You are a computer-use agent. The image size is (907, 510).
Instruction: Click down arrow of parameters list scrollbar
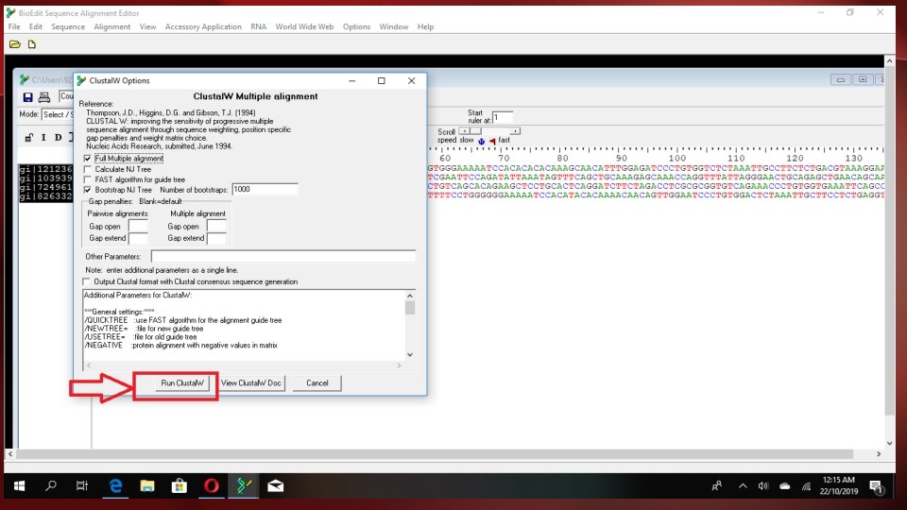[409, 354]
